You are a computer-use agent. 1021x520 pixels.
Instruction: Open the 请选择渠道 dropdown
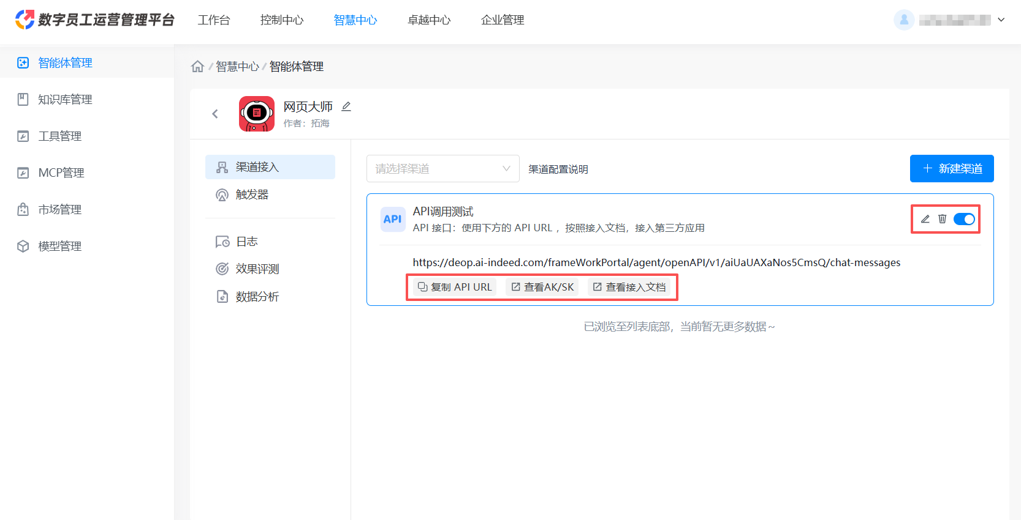442,169
